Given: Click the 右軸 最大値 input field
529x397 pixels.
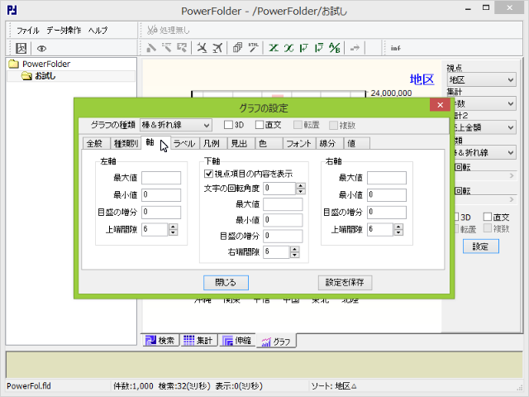Looking at the screenshot, I should click(387, 178).
